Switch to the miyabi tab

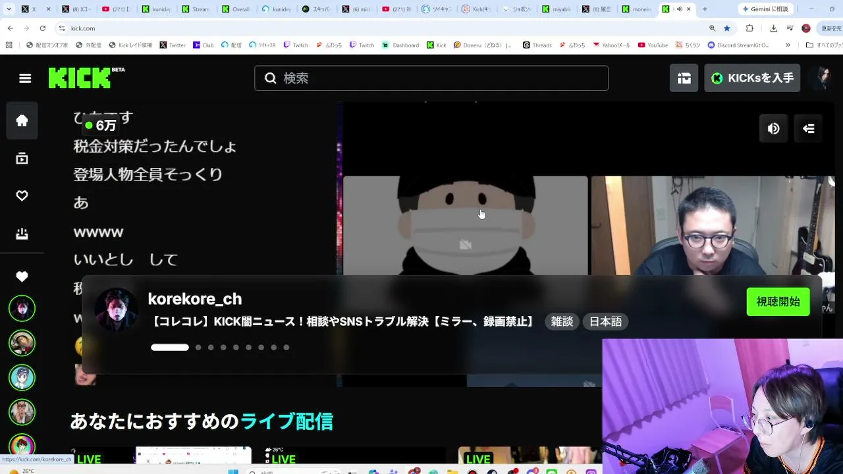point(558,9)
